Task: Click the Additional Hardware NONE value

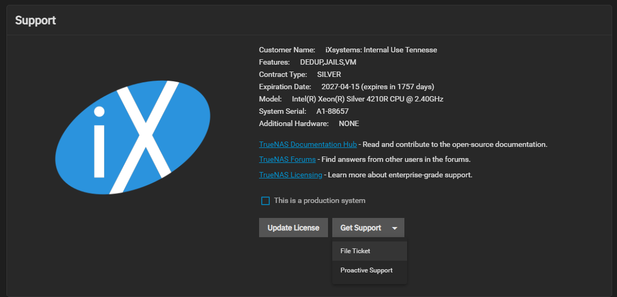Action: coord(349,123)
